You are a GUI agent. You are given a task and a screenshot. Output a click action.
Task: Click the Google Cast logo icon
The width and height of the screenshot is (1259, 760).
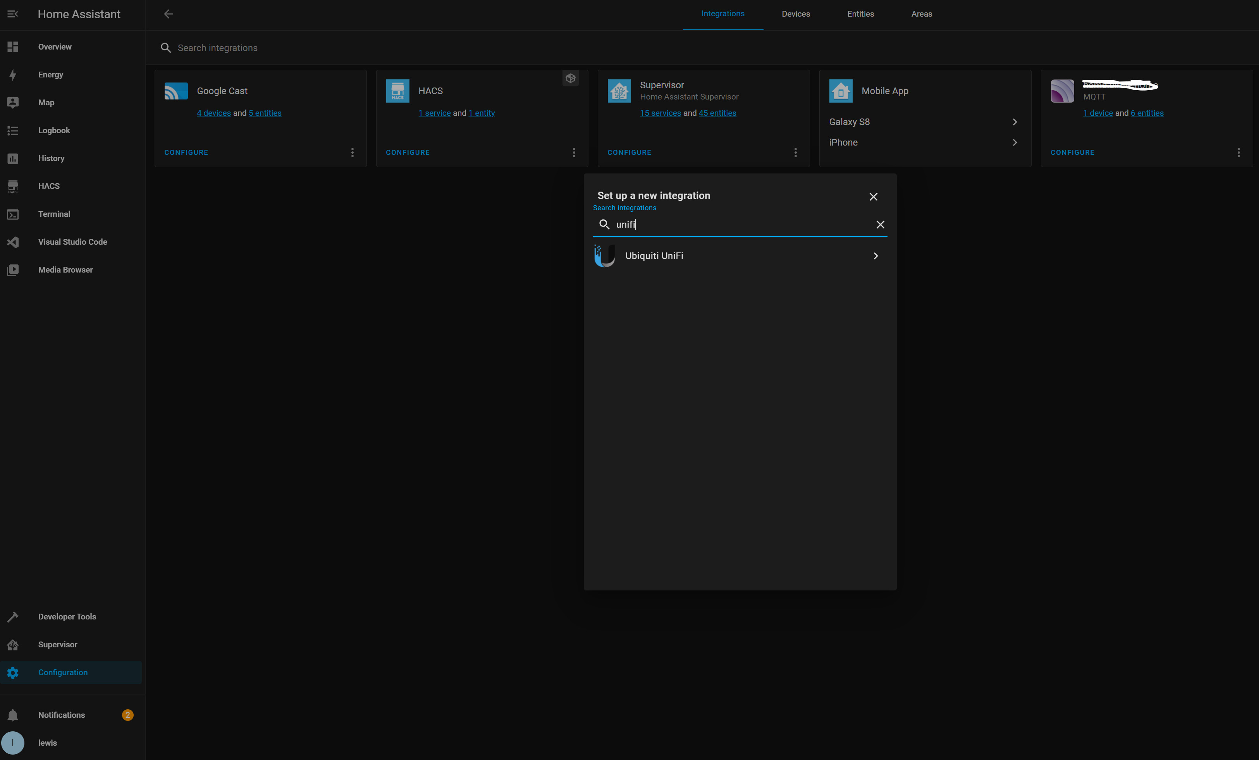coord(176,91)
